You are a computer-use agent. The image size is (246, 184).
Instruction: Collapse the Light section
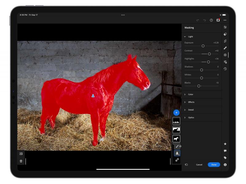pos(185,37)
